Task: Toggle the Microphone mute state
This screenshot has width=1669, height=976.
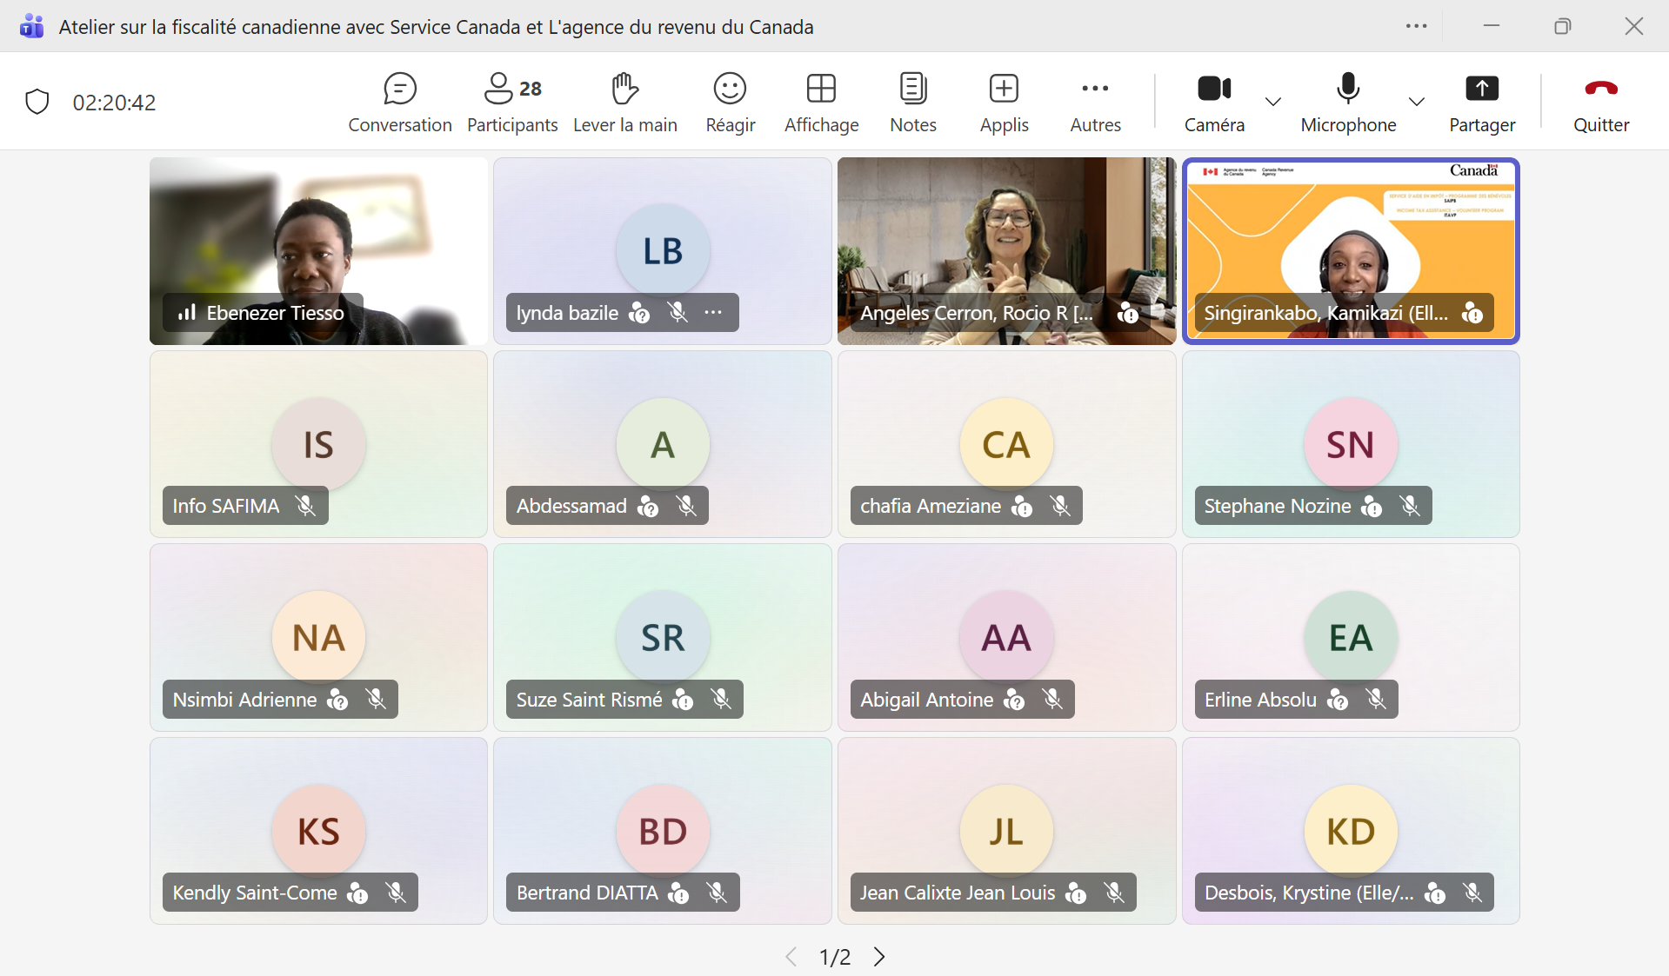Action: (1347, 103)
